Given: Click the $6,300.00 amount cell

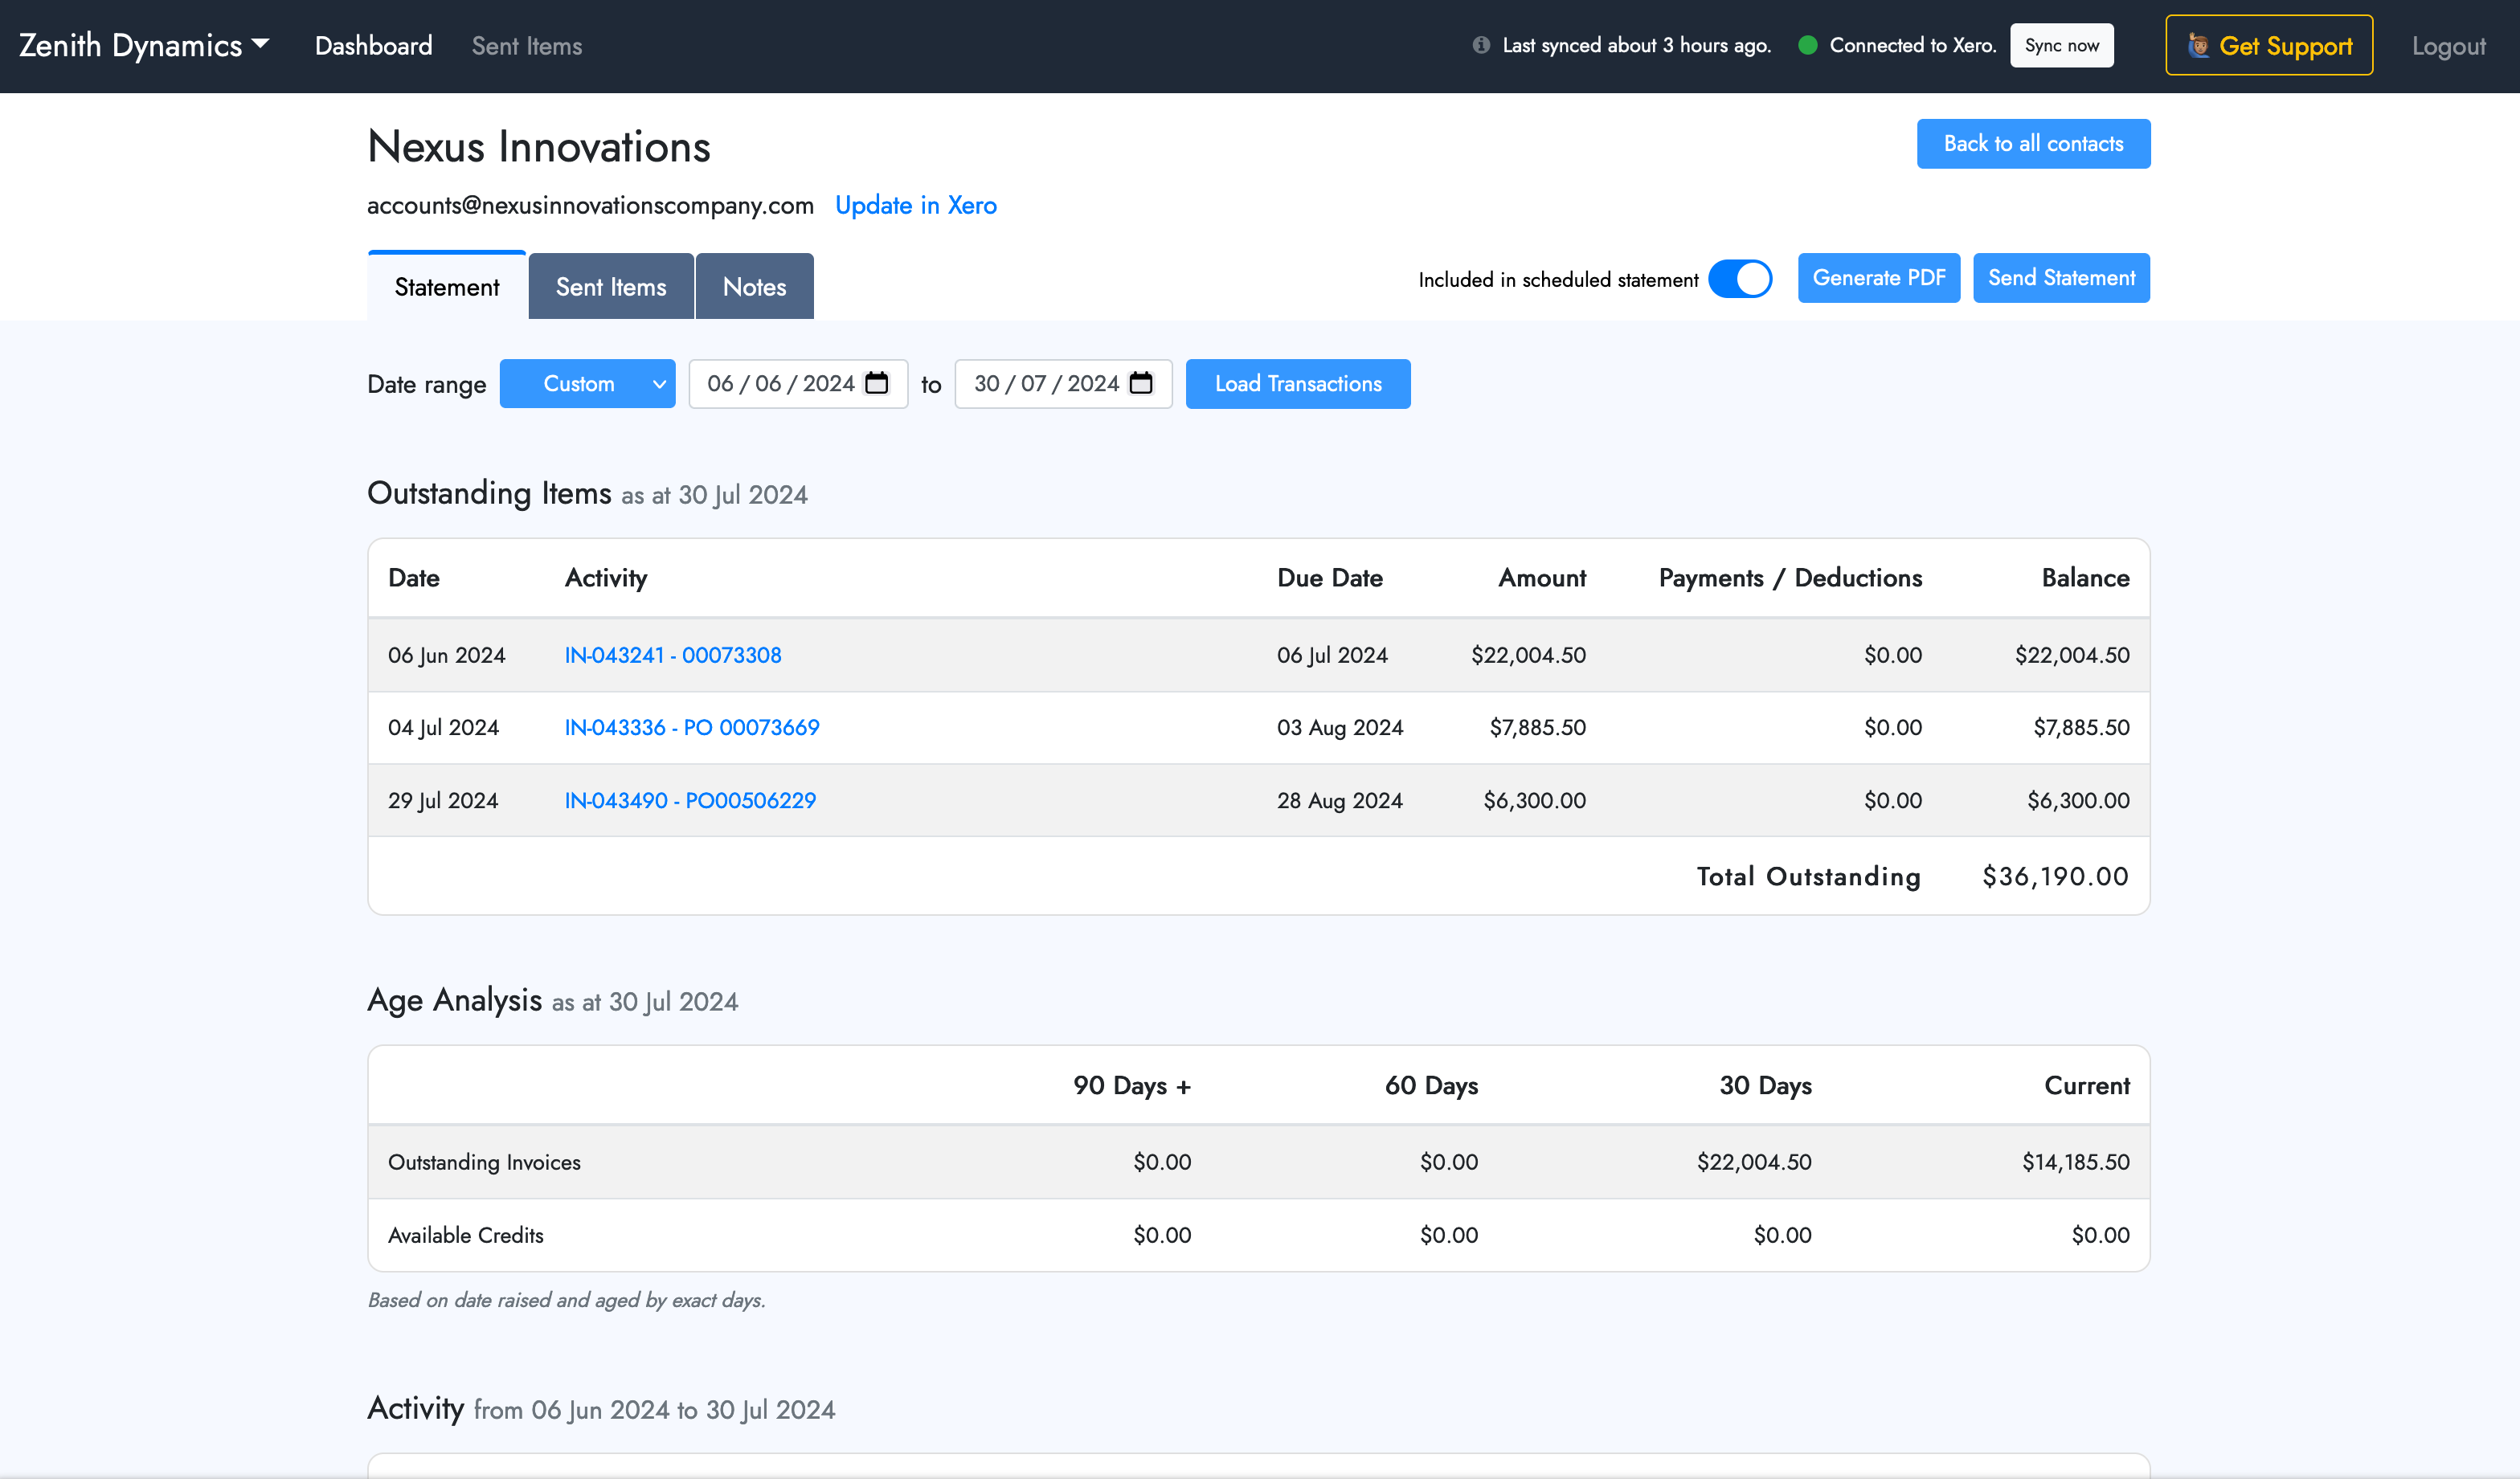Looking at the screenshot, I should (1534, 800).
